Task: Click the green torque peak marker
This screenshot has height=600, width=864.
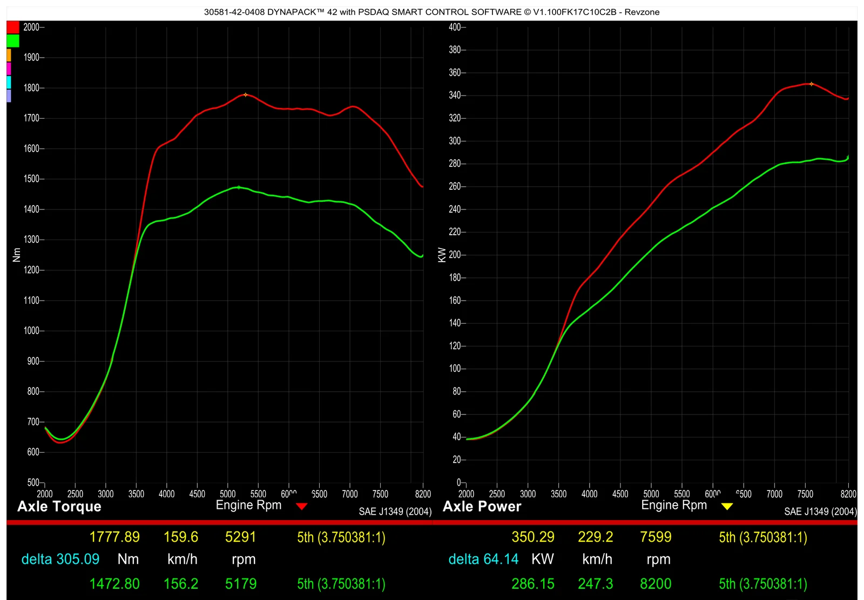Action: [239, 187]
